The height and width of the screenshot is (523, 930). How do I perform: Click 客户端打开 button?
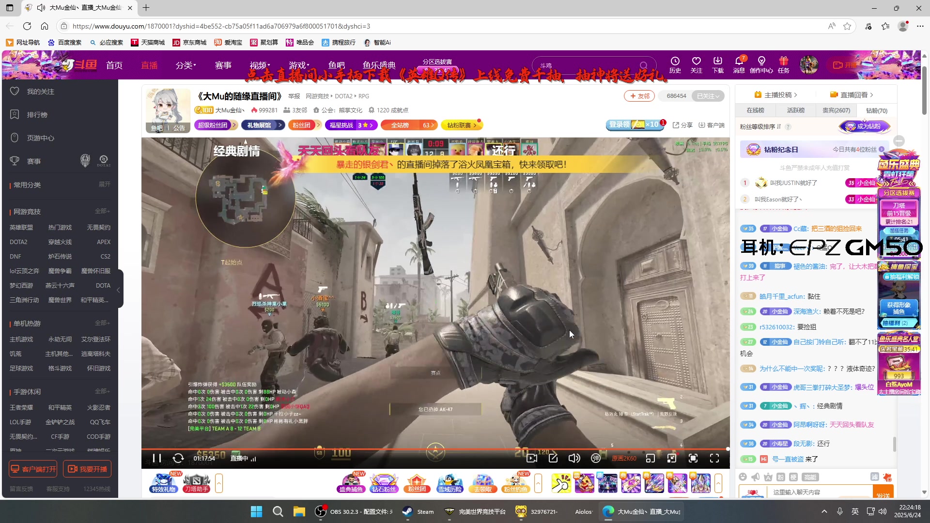(33, 469)
